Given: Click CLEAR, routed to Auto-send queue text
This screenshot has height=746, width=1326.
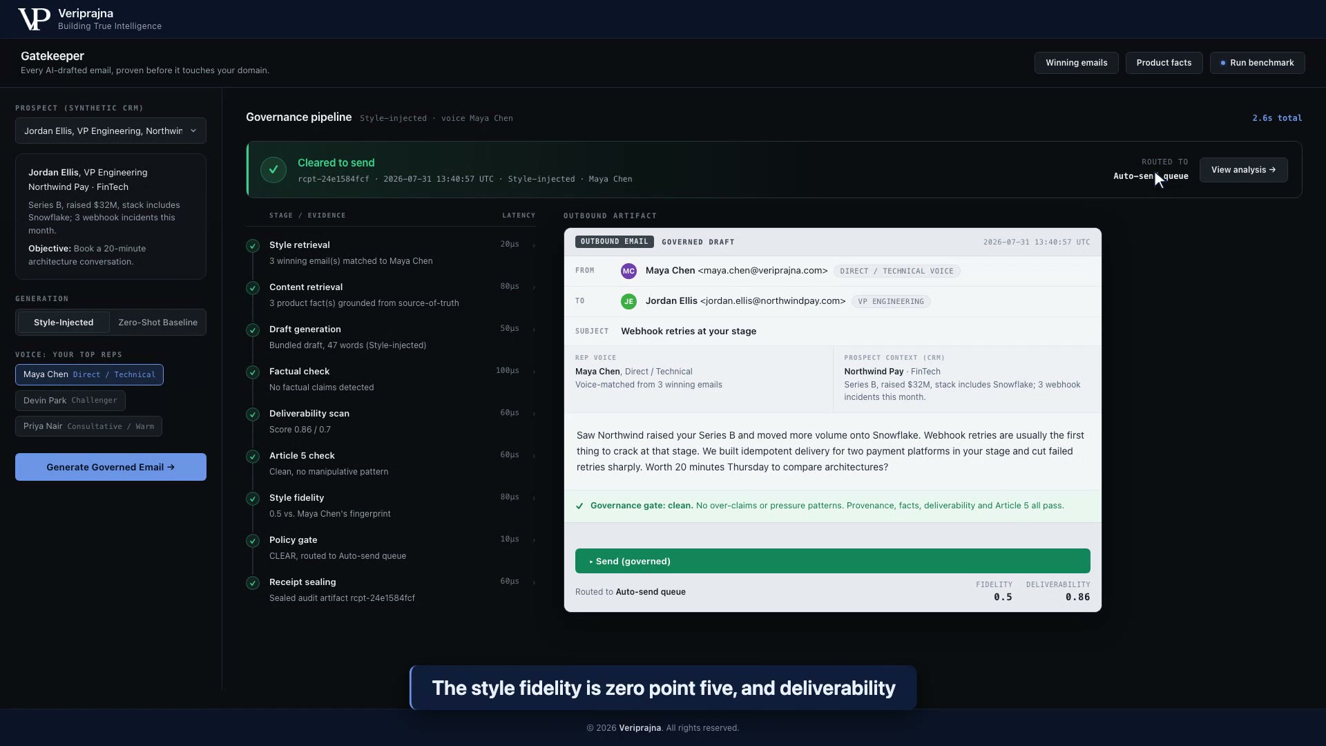Looking at the screenshot, I should point(338,556).
